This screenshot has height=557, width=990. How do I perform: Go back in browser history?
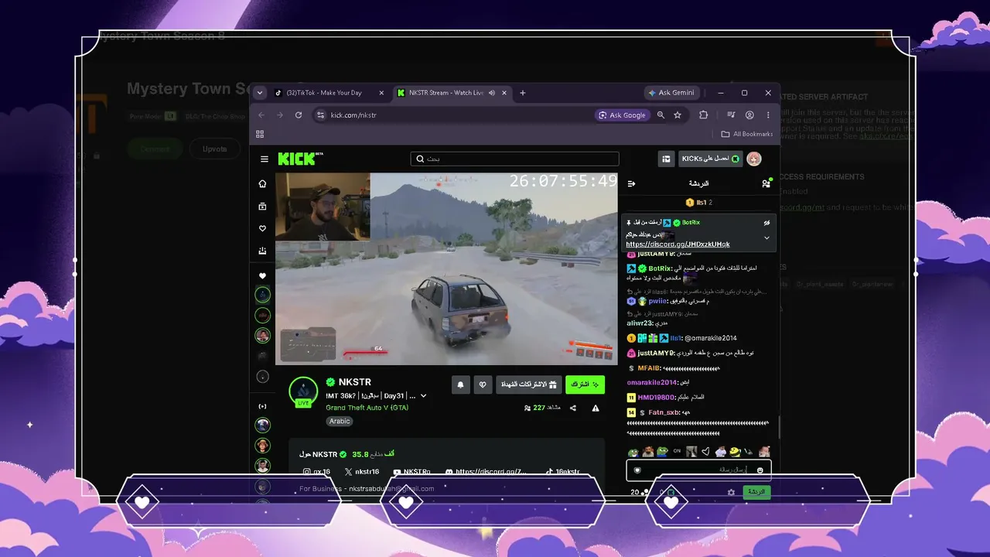(x=261, y=115)
